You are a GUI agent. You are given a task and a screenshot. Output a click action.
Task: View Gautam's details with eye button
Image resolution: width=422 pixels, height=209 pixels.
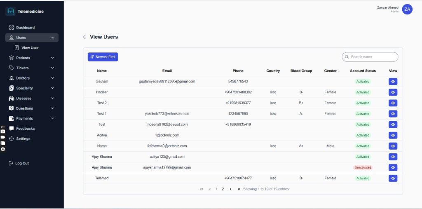pos(393,82)
